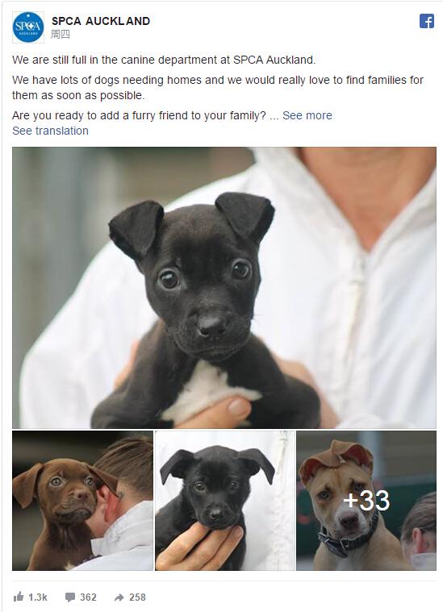Open small black puppy thumbnail
The width and height of the screenshot is (443, 612).
225,501
